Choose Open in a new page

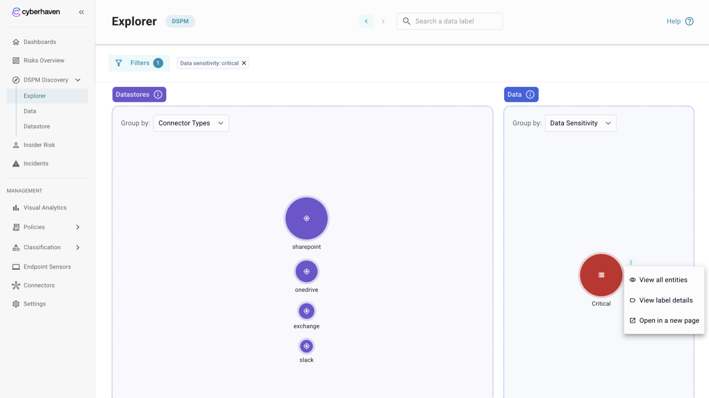point(669,321)
